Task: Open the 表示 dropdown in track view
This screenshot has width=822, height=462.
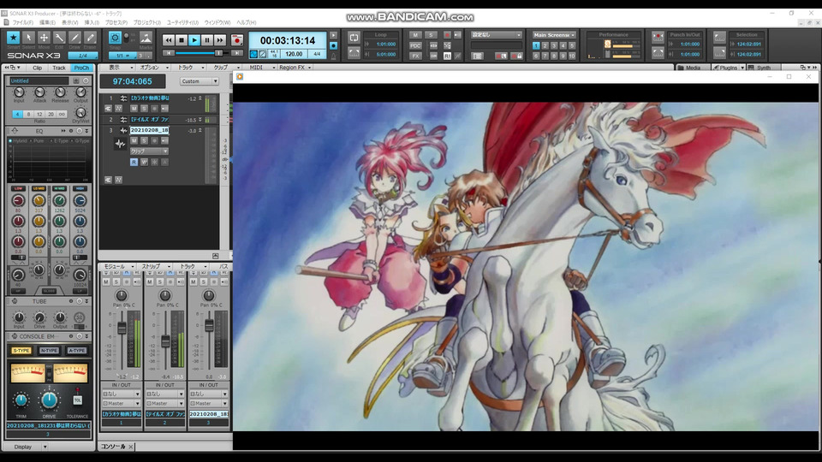Action: pyautogui.click(x=121, y=68)
